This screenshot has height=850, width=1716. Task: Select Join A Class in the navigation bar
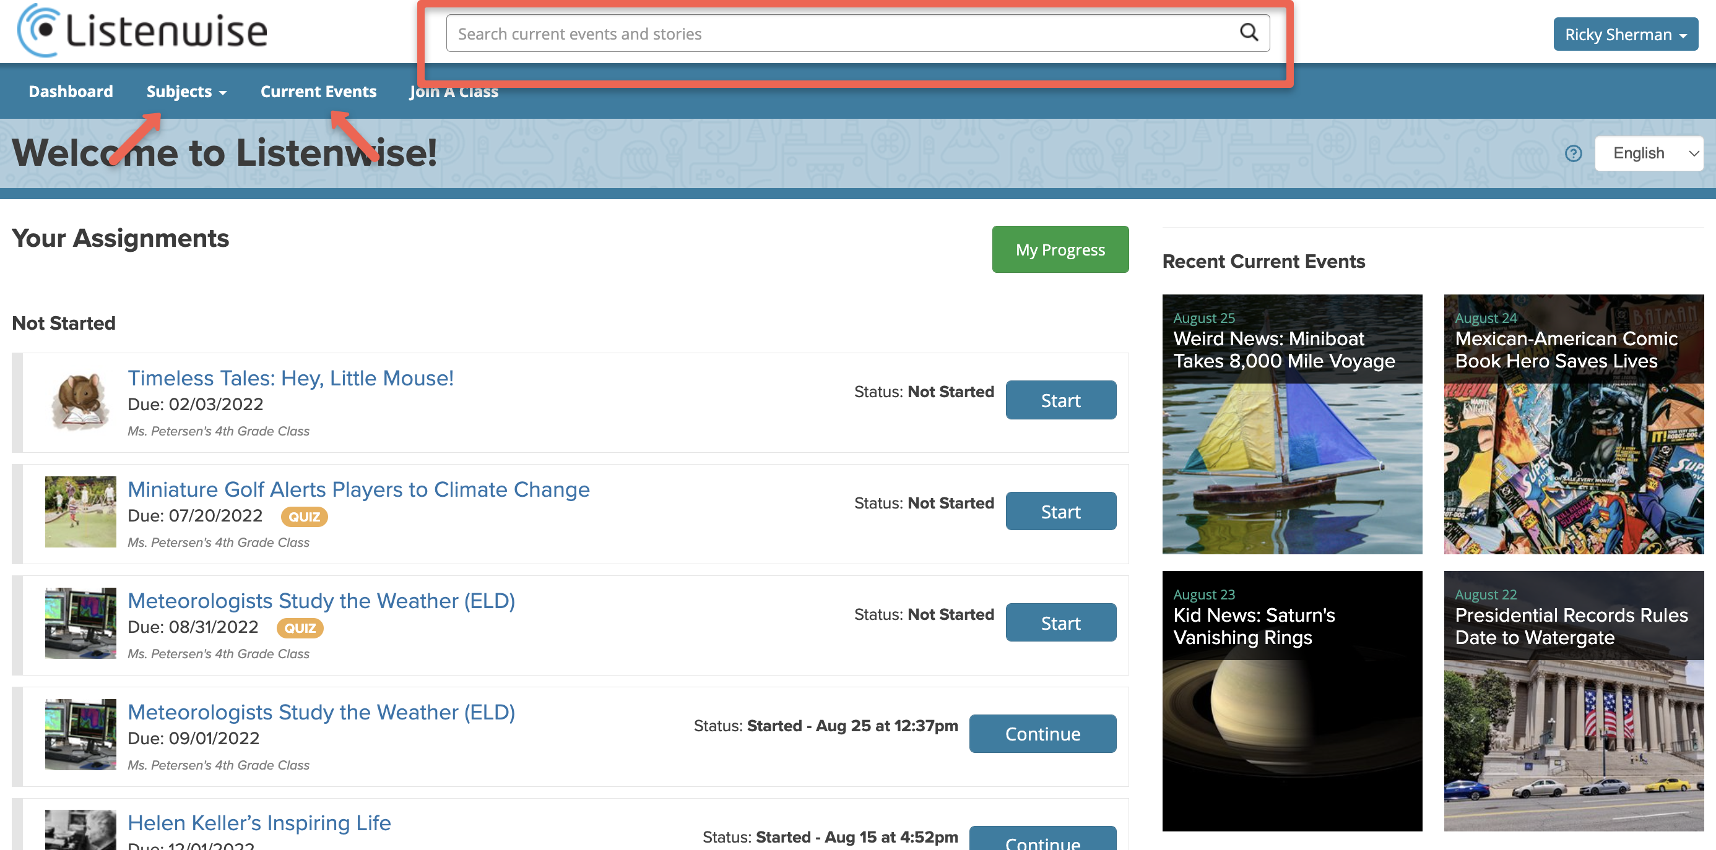pos(454,93)
